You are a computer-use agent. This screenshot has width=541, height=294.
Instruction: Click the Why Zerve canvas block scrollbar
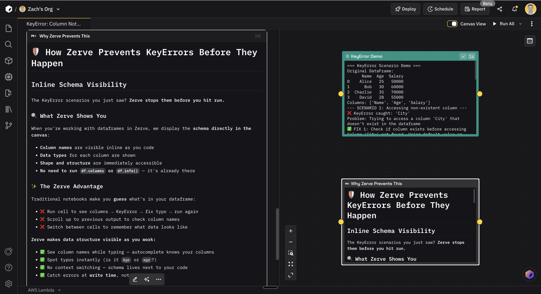[474, 196]
